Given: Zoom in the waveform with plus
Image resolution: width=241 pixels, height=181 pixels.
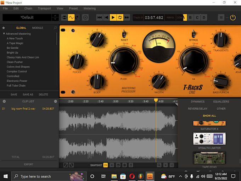Looking at the screenshot, I should click(166, 165).
